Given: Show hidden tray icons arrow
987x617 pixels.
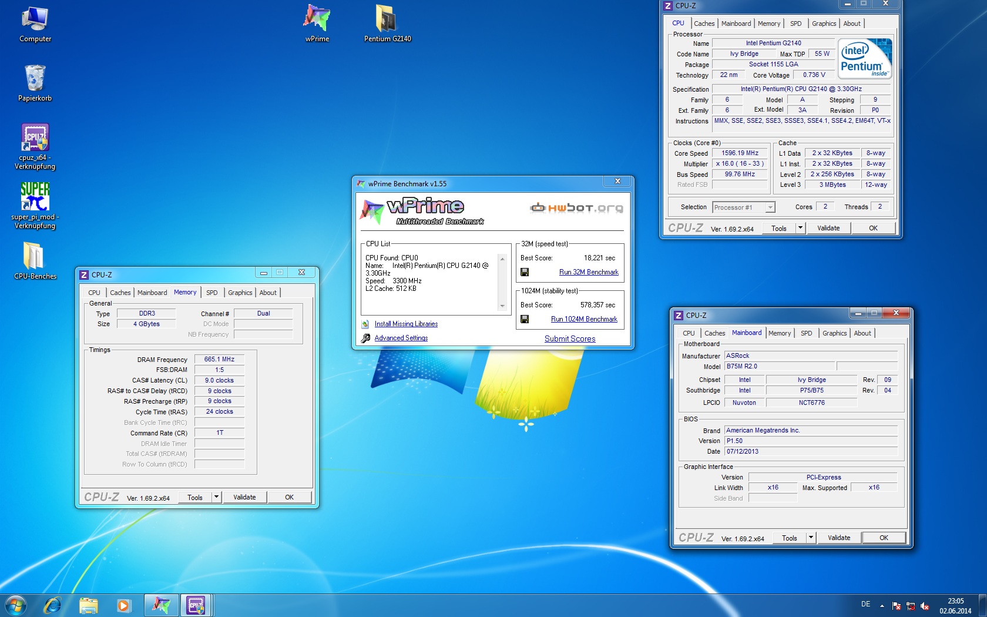Looking at the screenshot, I should click(x=882, y=605).
